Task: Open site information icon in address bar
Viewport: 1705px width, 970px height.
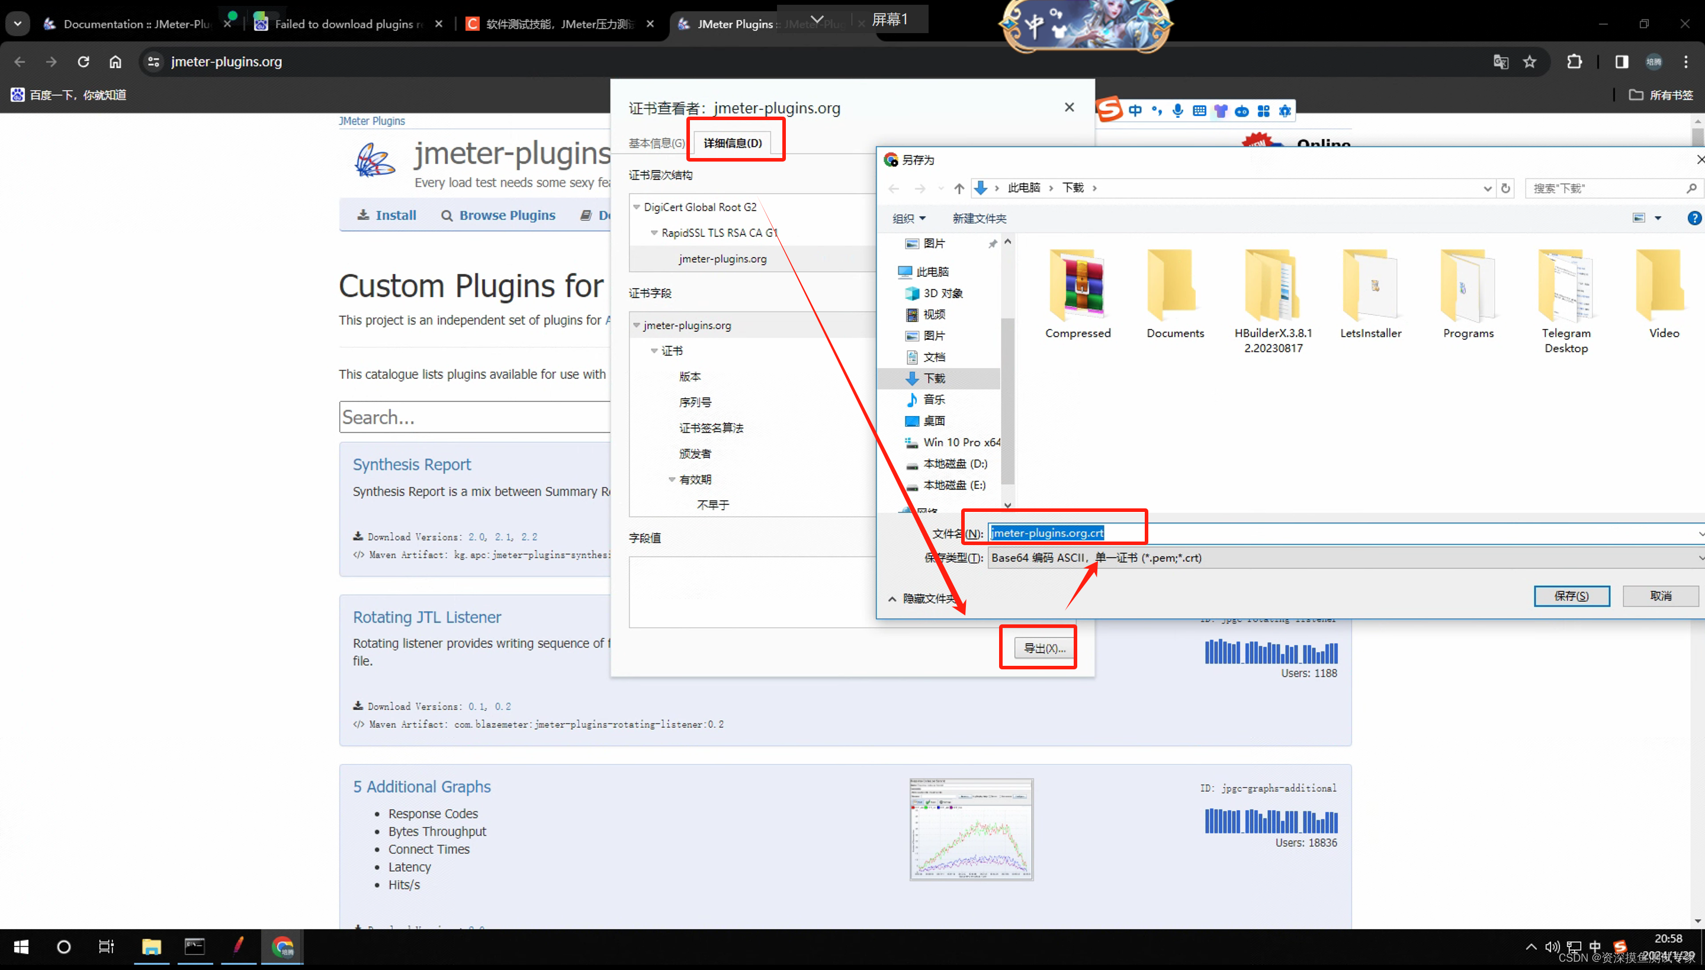Action: click(x=153, y=62)
